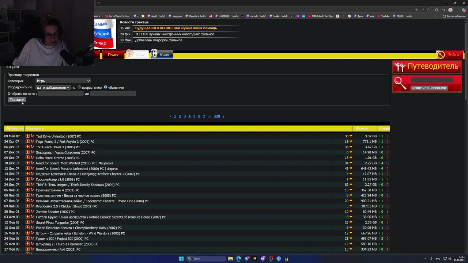Open the YouTube bookmark in bookmarks bar
Screen dimensions: 468x263
coord(384,16)
